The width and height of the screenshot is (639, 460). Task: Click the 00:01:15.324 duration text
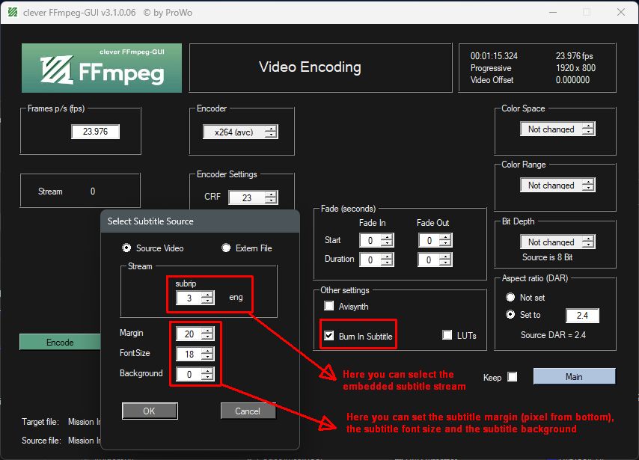tap(494, 56)
